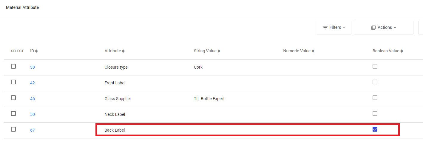Click the Numeric Value sort arrows
The image size is (423, 142).
[x=313, y=51]
